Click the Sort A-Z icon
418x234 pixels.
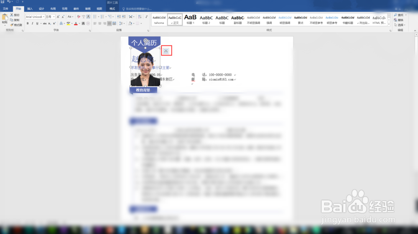[140, 17]
